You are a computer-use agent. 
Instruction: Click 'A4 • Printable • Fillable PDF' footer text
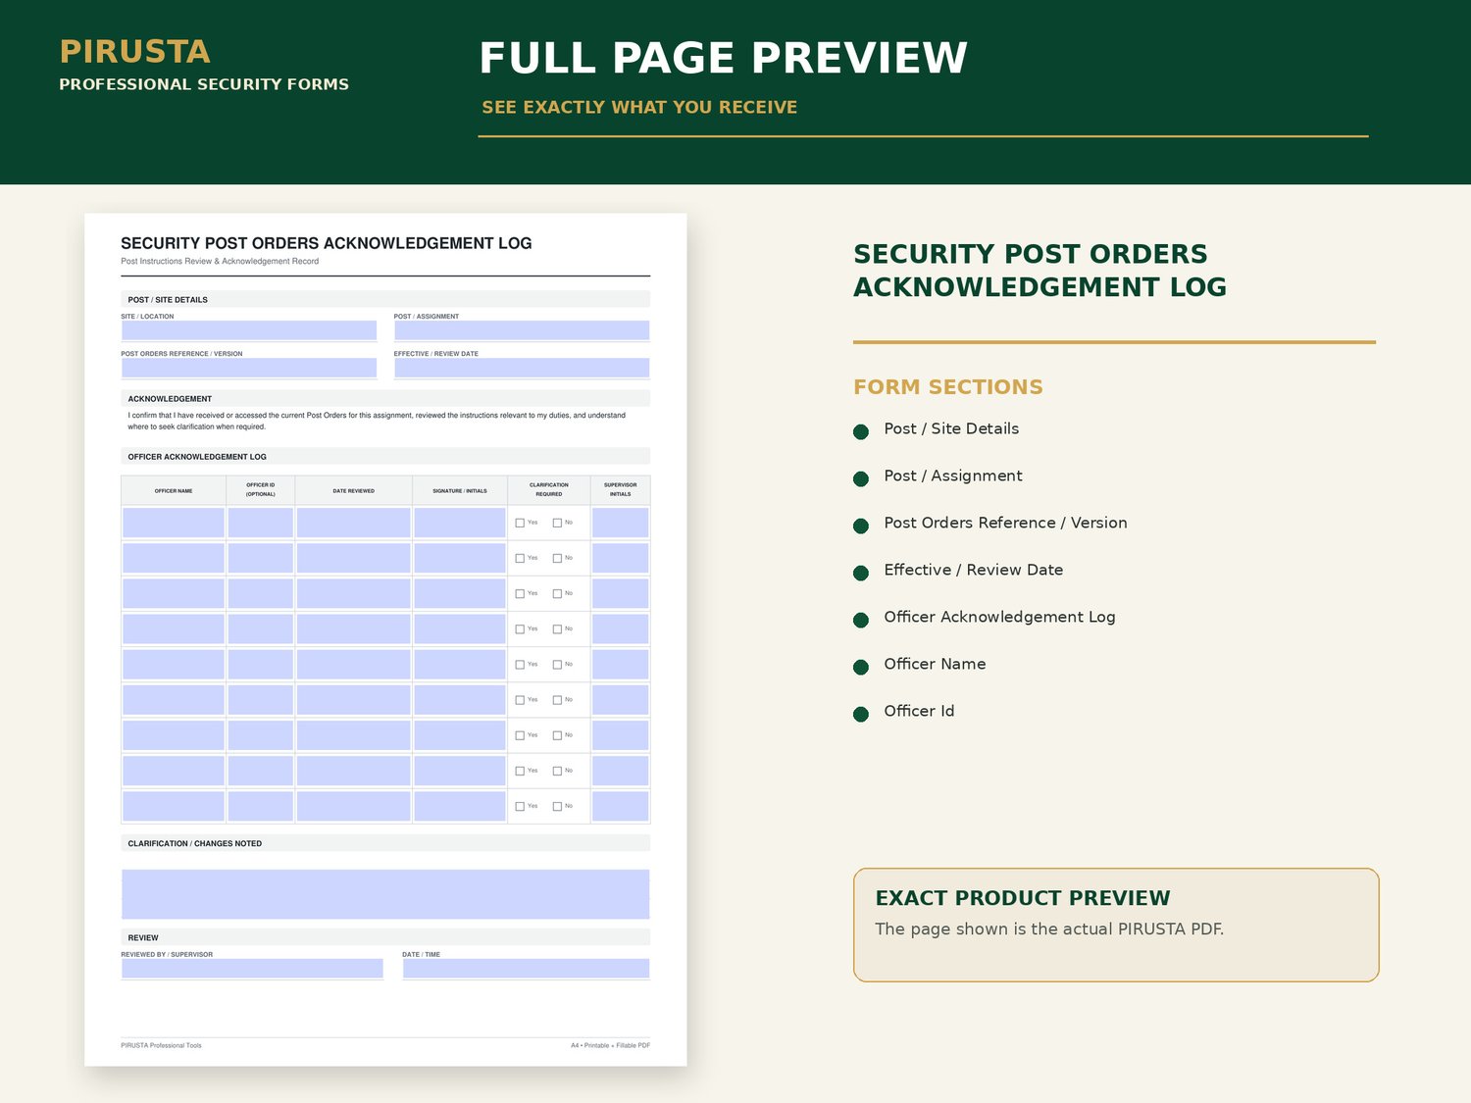pos(610,1045)
